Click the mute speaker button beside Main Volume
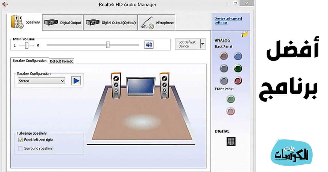The width and height of the screenshot is (328, 172). [x=149, y=45]
